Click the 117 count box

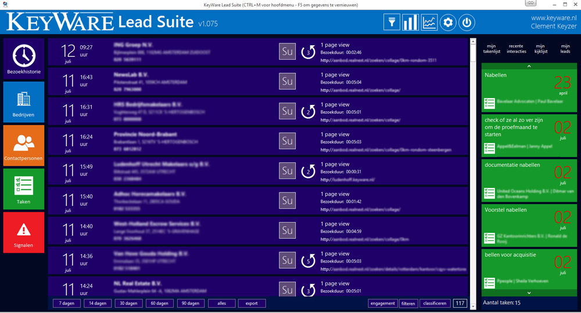tap(460, 303)
